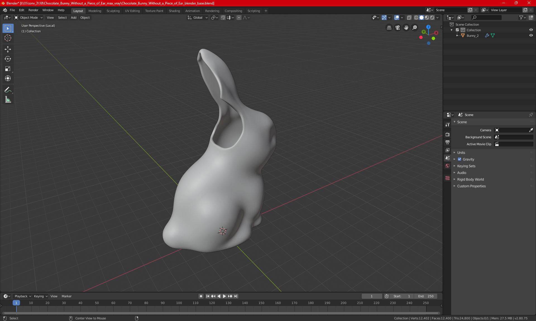Viewport: 536px width, 321px height.
Task: Open the Object Mode dropdown
Action: [x=28, y=18]
